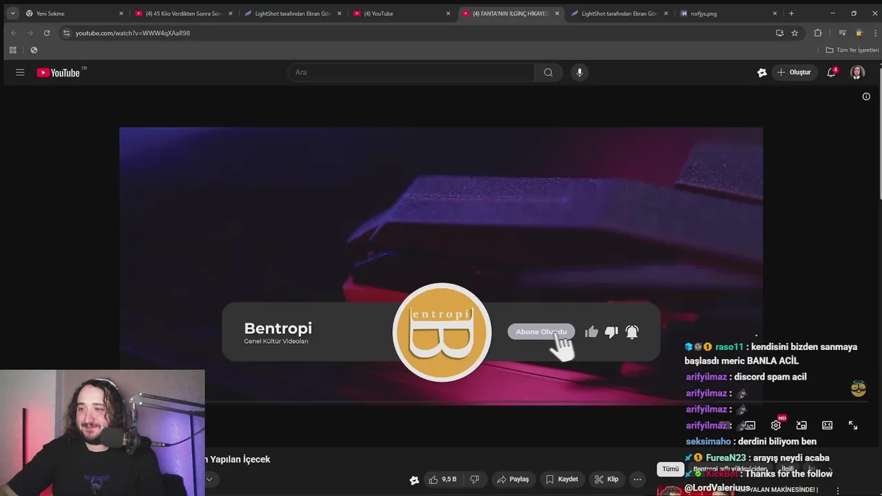Open the globe bookmark shortcut
Screen dimensions: 882x496
point(34,50)
